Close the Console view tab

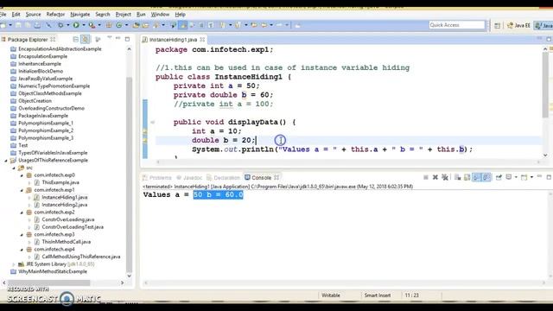[276, 177]
